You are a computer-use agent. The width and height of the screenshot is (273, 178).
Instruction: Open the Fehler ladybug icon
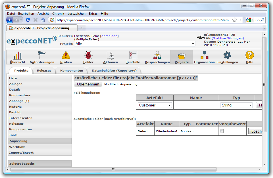click(x=88, y=55)
